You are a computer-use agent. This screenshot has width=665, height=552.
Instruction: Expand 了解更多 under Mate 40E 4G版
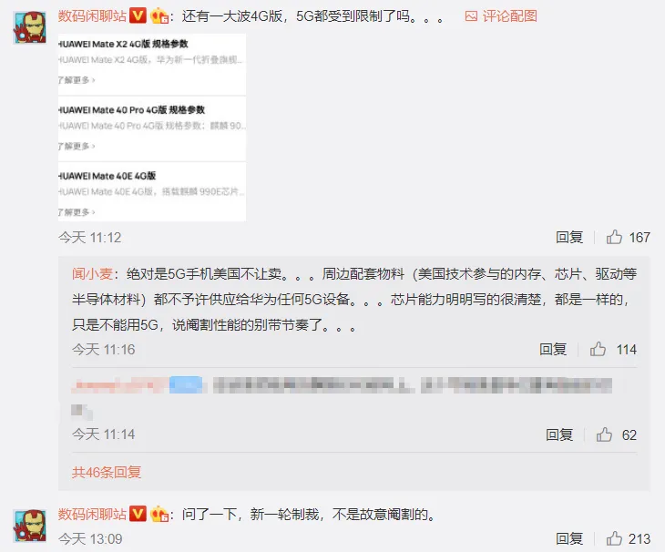coord(77,212)
